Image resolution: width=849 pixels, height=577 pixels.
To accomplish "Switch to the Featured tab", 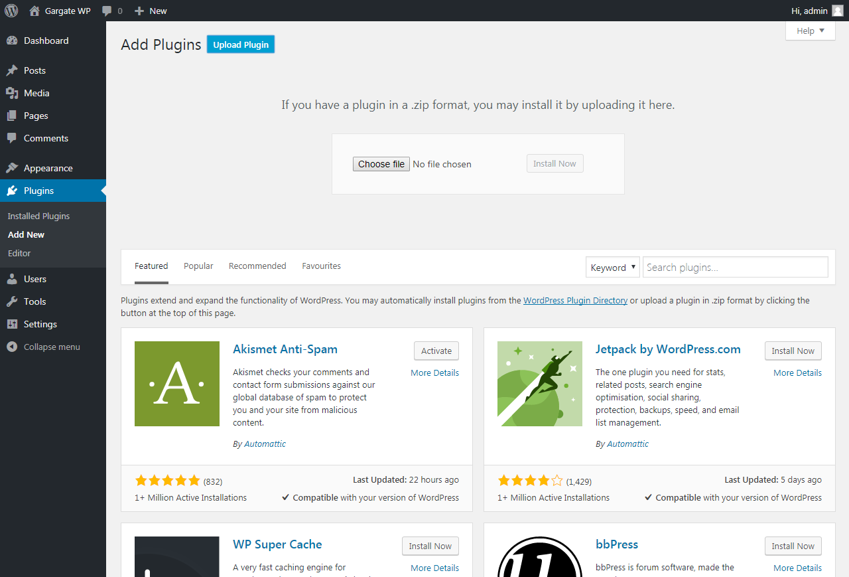I will point(151,266).
